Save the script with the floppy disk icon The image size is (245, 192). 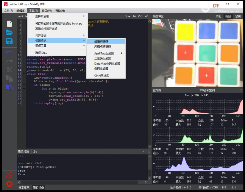click(9, 41)
